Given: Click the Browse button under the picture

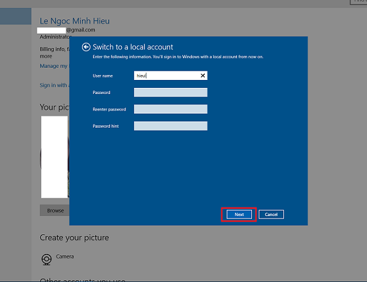Looking at the screenshot, I should click(x=55, y=211).
